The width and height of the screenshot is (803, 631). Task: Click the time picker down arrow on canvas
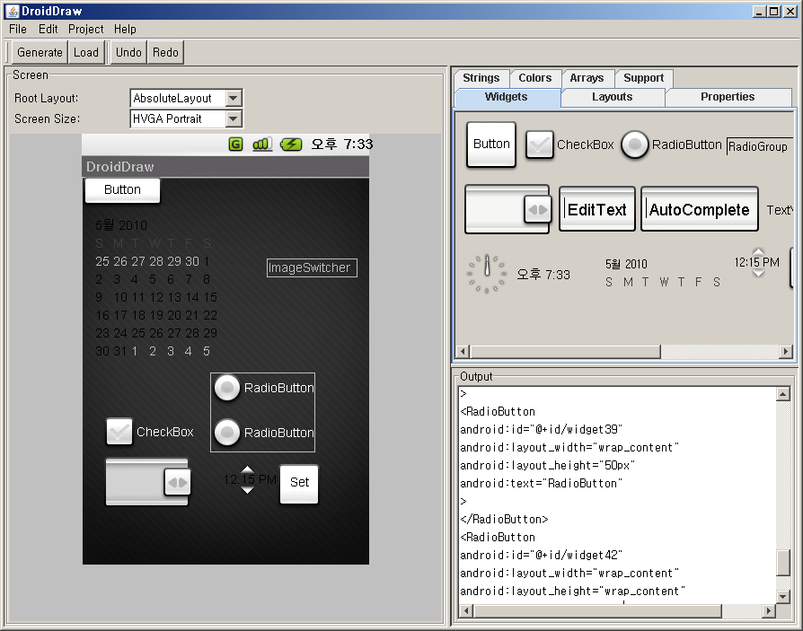[x=247, y=490]
